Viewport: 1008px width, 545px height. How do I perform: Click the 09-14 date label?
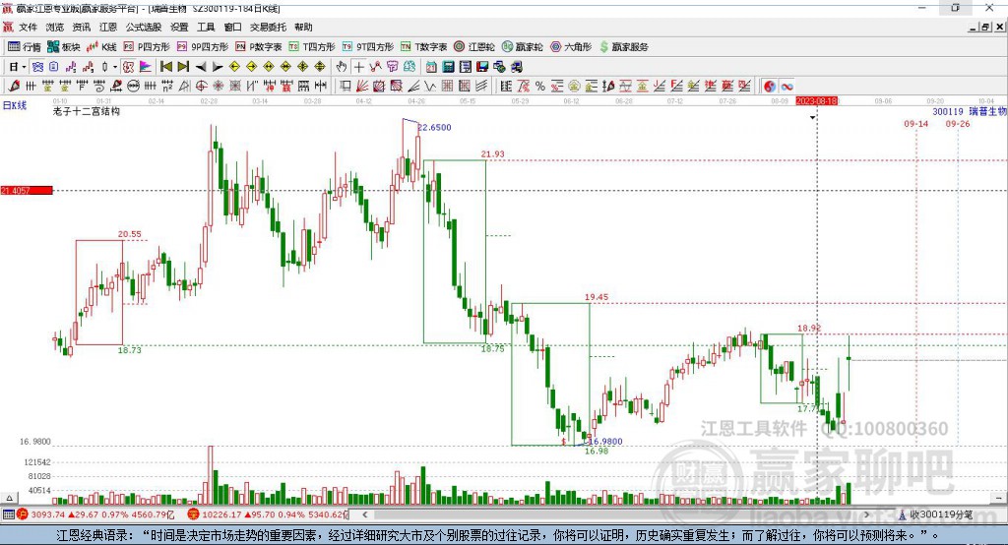point(916,123)
